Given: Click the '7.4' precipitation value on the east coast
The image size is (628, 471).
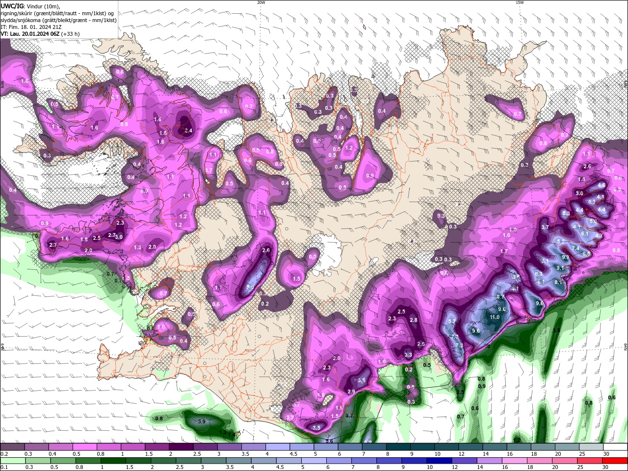Looking at the screenshot, I should (576, 248).
